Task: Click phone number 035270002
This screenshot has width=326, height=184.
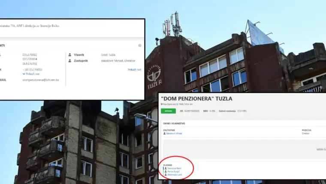Action: [30, 55]
